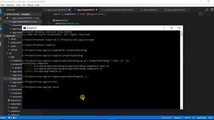Click the favicon.ico star file icon

[9, 100]
